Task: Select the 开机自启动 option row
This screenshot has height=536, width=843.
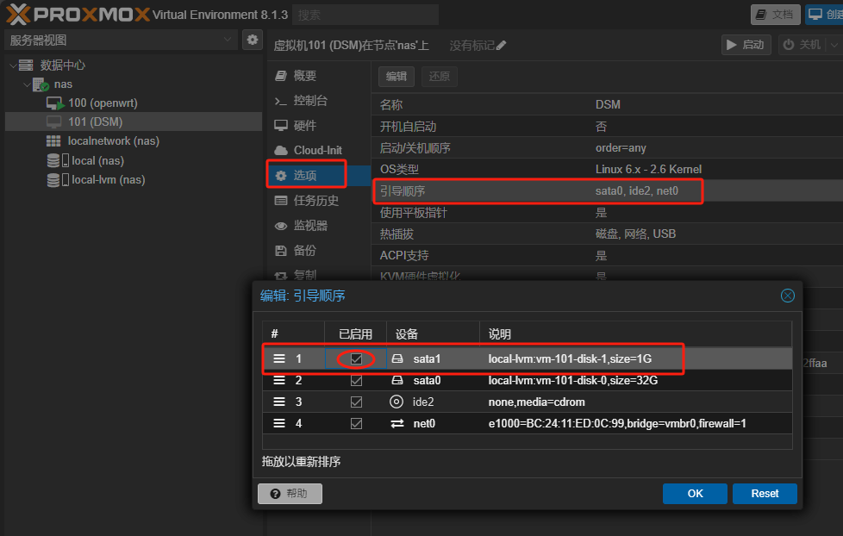Action: tap(607, 127)
